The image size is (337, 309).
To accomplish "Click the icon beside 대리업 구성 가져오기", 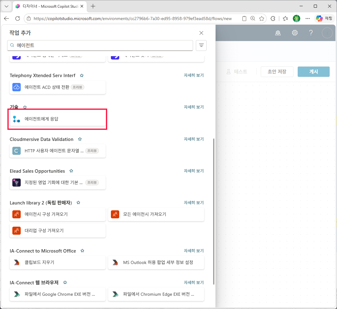I will (x=17, y=231).
